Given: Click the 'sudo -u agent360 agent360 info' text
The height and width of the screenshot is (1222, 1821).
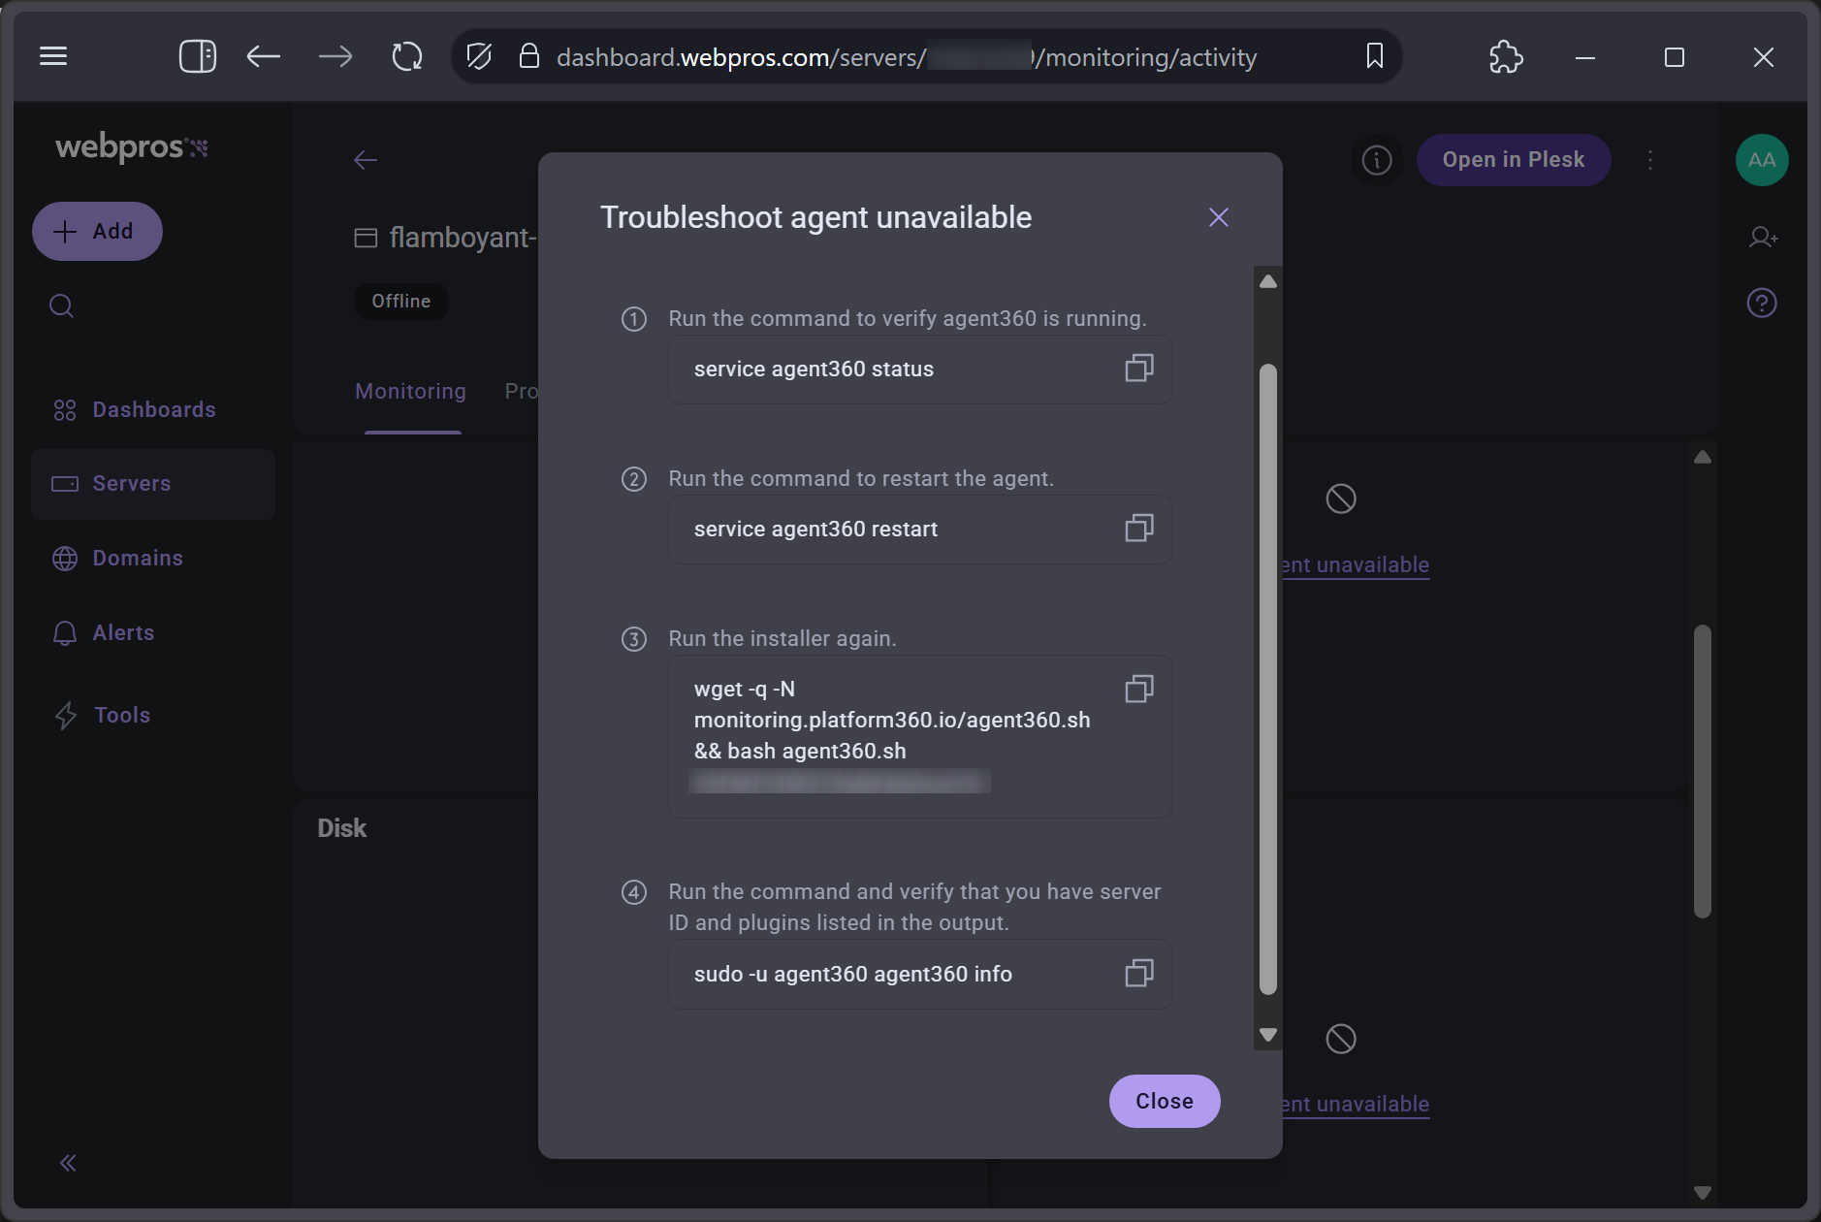Looking at the screenshot, I should tap(852, 974).
